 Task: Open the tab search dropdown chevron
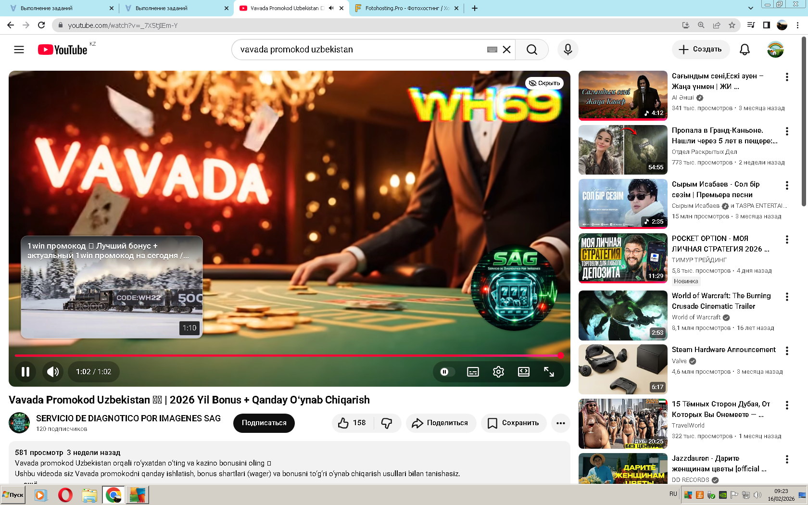click(x=750, y=8)
